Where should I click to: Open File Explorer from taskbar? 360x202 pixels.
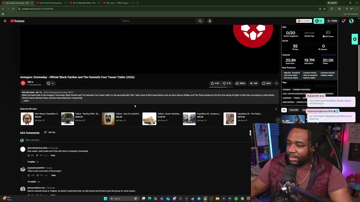point(217,199)
